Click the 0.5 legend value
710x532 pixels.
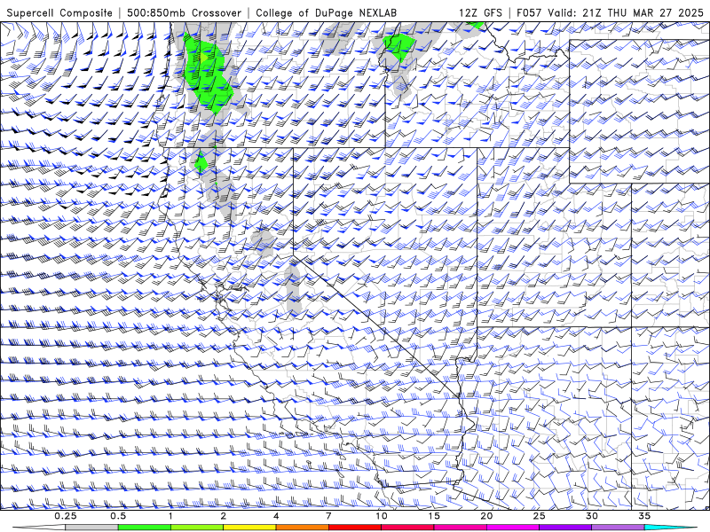(x=118, y=516)
